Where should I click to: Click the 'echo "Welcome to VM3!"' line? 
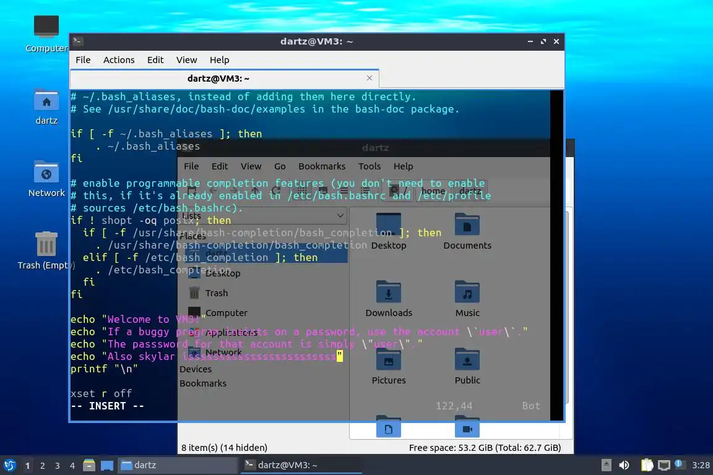(x=138, y=320)
